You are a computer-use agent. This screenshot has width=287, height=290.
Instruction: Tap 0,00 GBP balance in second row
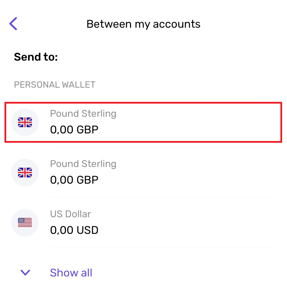click(x=74, y=180)
